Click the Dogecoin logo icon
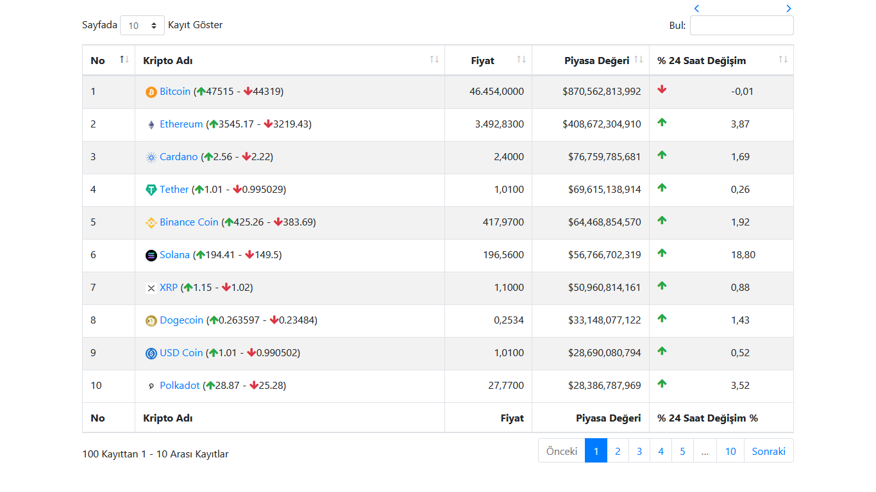 click(151, 321)
